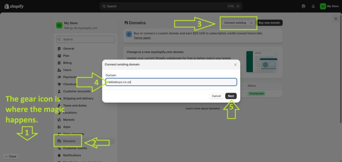Expand the Connect existing dropdown arrow
This screenshot has width=342, height=162.
coord(251,23)
